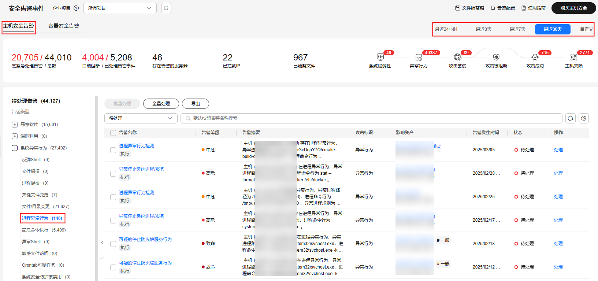Viewport: 598px width, 281px height.
Task: Click 处理 for the 2025/02/17 alarm
Action: pyautogui.click(x=558, y=220)
